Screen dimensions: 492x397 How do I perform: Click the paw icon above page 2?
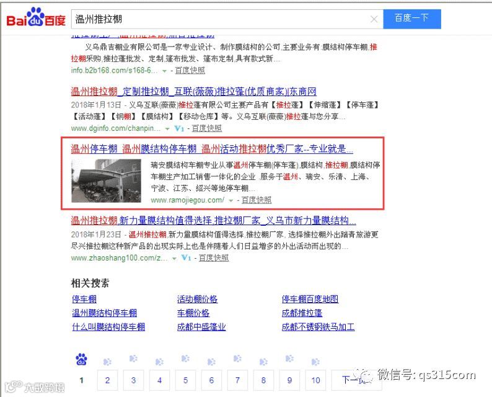(107, 362)
